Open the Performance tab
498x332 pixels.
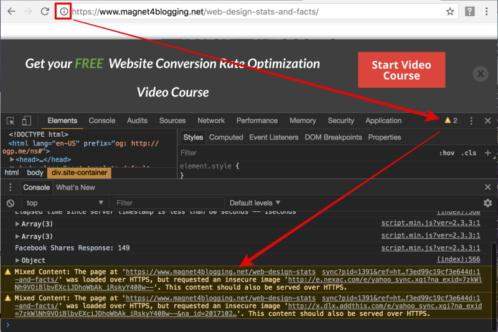point(257,121)
